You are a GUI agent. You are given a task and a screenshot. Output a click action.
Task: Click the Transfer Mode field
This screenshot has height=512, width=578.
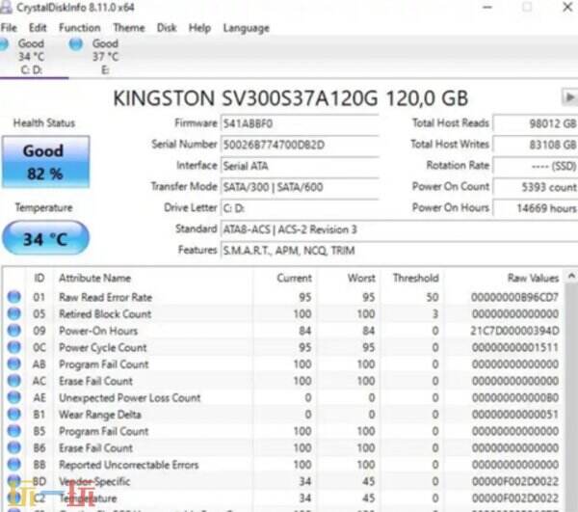(x=300, y=187)
